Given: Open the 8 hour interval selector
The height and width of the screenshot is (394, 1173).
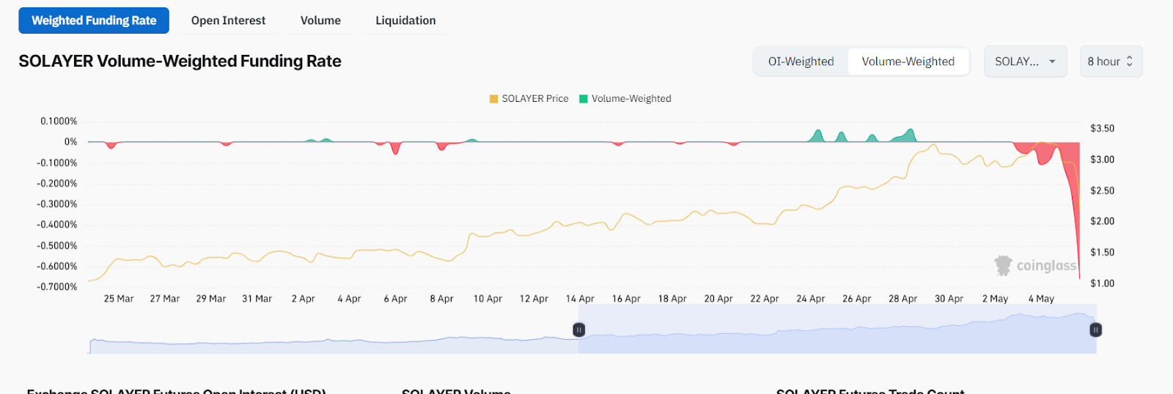Looking at the screenshot, I should [1111, 62].
